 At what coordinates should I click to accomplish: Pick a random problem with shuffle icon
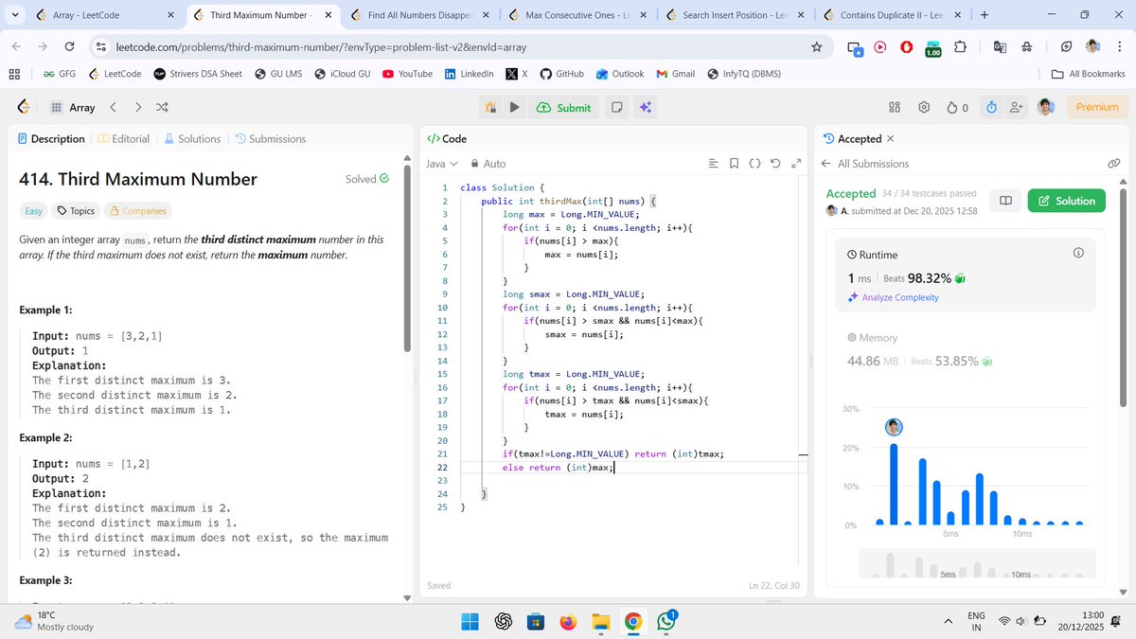[x=162, y=107]
